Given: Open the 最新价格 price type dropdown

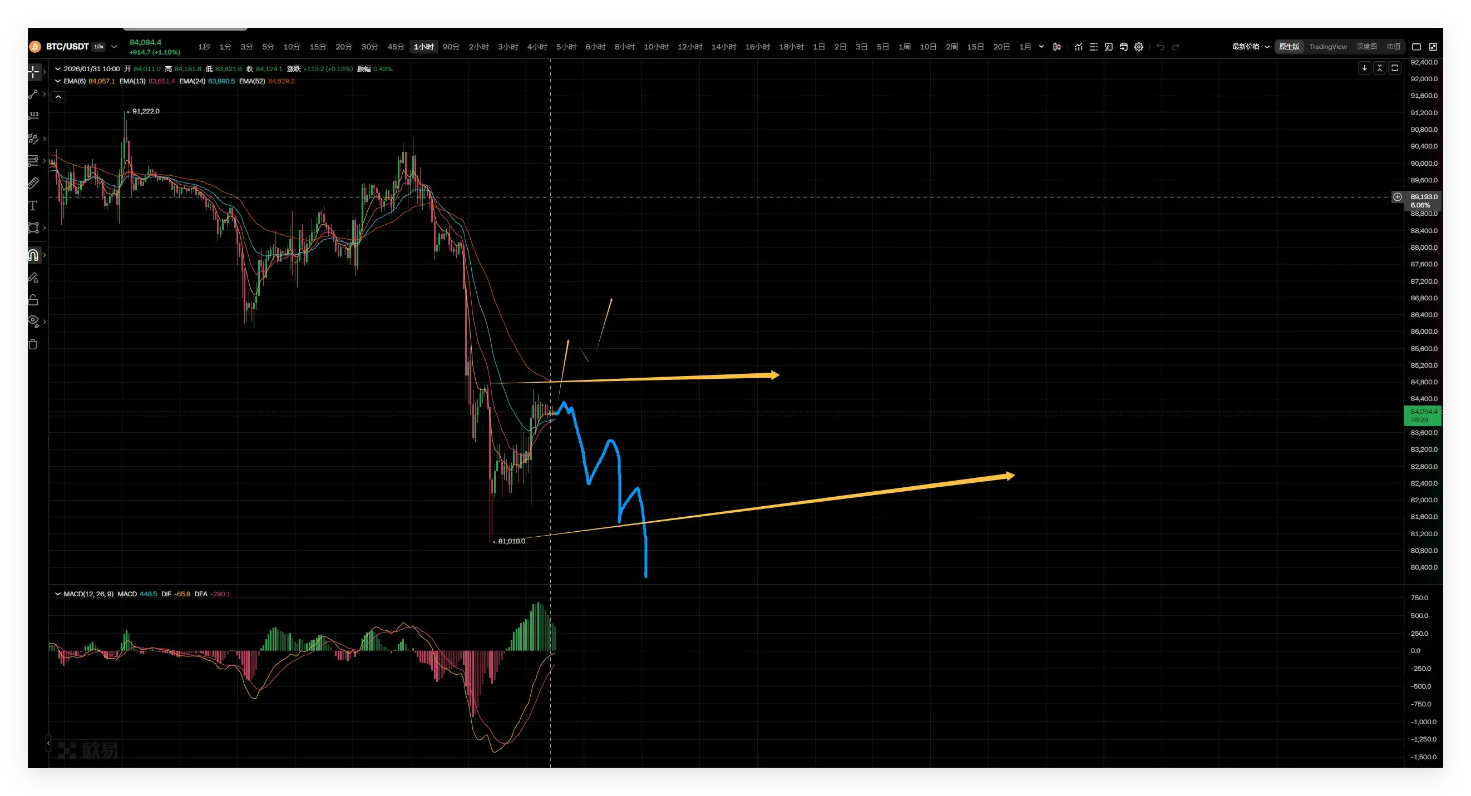Looking at the screenshot, I should [1251, 47].
